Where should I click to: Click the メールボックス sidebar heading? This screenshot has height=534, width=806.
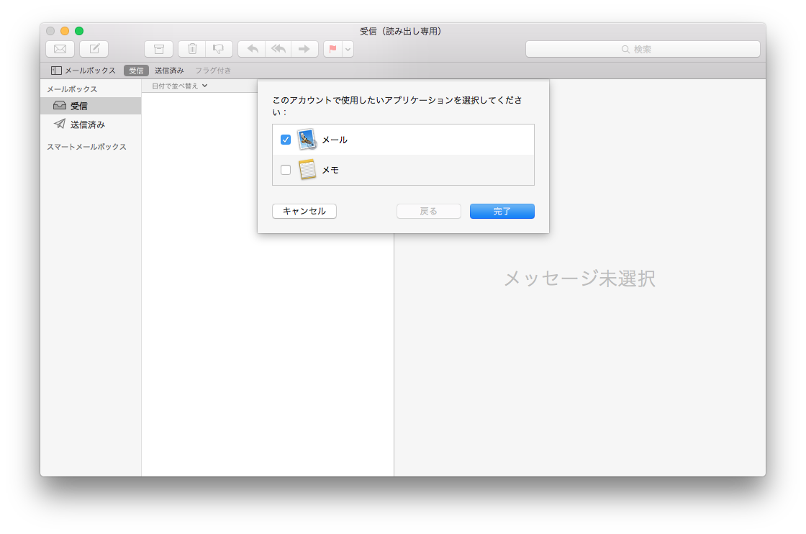pyautogui.click(x=72, y=89)
